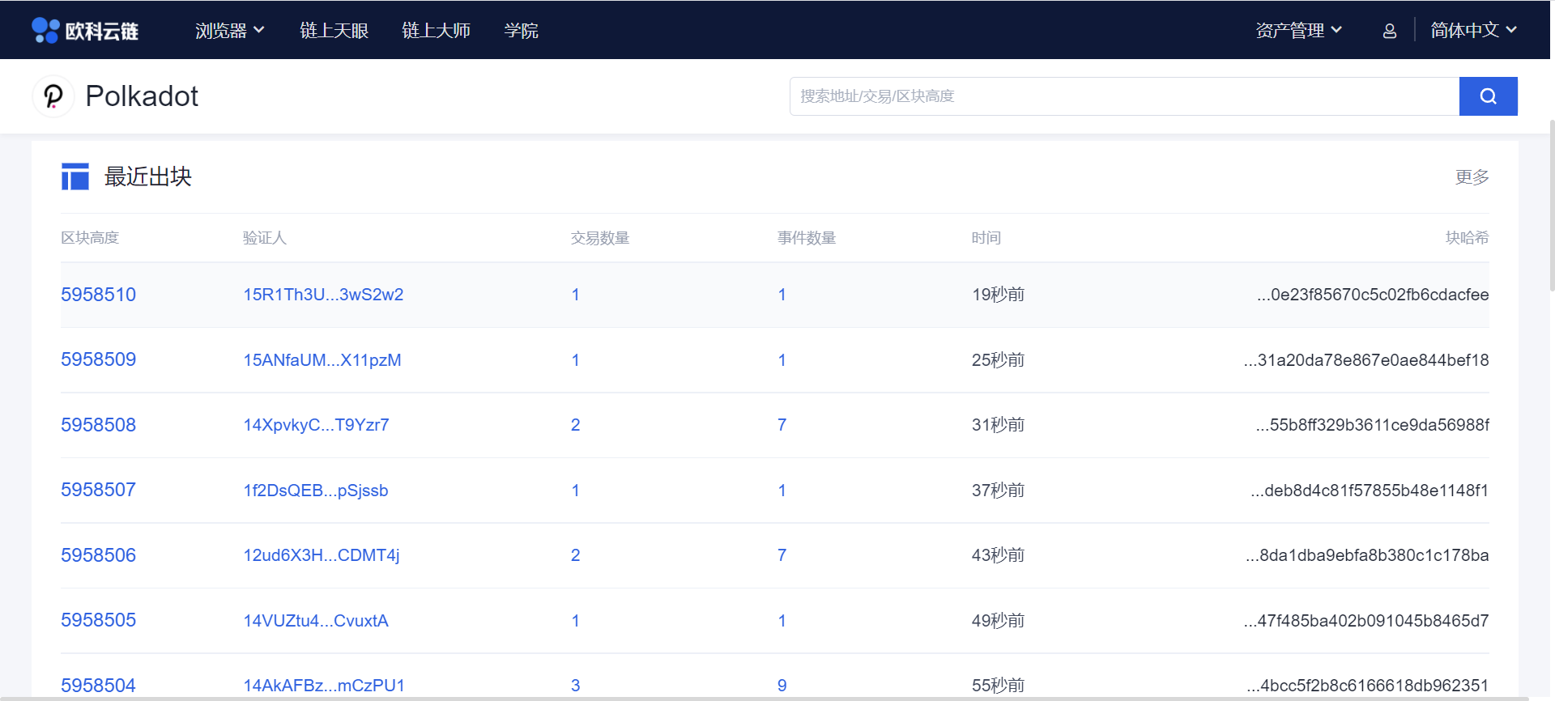
Task: Expand the 简体中文 language selector
Action: (1473, 31)
